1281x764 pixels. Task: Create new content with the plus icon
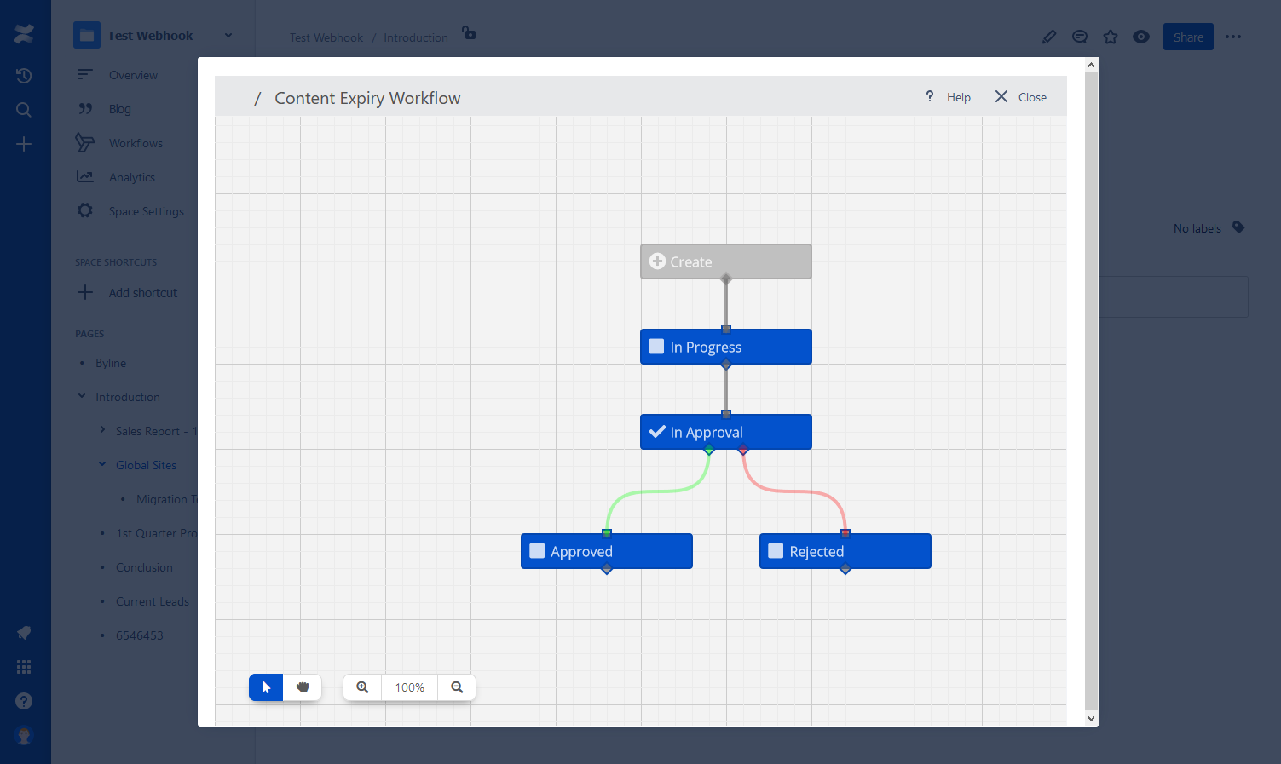pos(24,143)
